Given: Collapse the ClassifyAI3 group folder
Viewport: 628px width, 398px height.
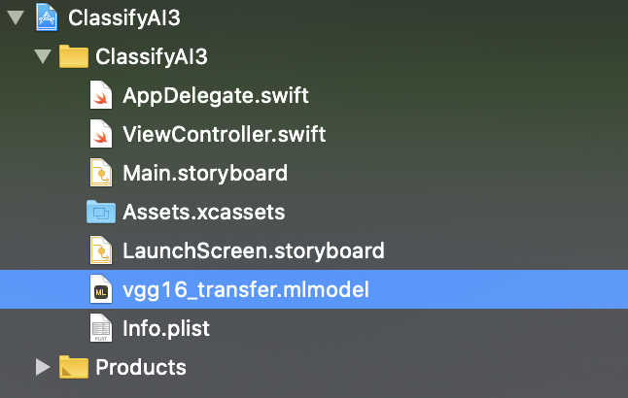Looking at the screenshot, I should tap(42, 56).
